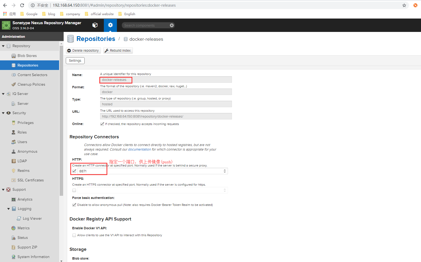Image resolution: width=421 pixels, height=262 pixels.
Task: Collapse the Repository tree section
Action: 3,46
